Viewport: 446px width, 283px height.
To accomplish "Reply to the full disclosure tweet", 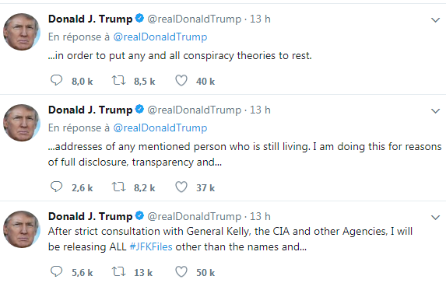I will [x=56, y=187].
